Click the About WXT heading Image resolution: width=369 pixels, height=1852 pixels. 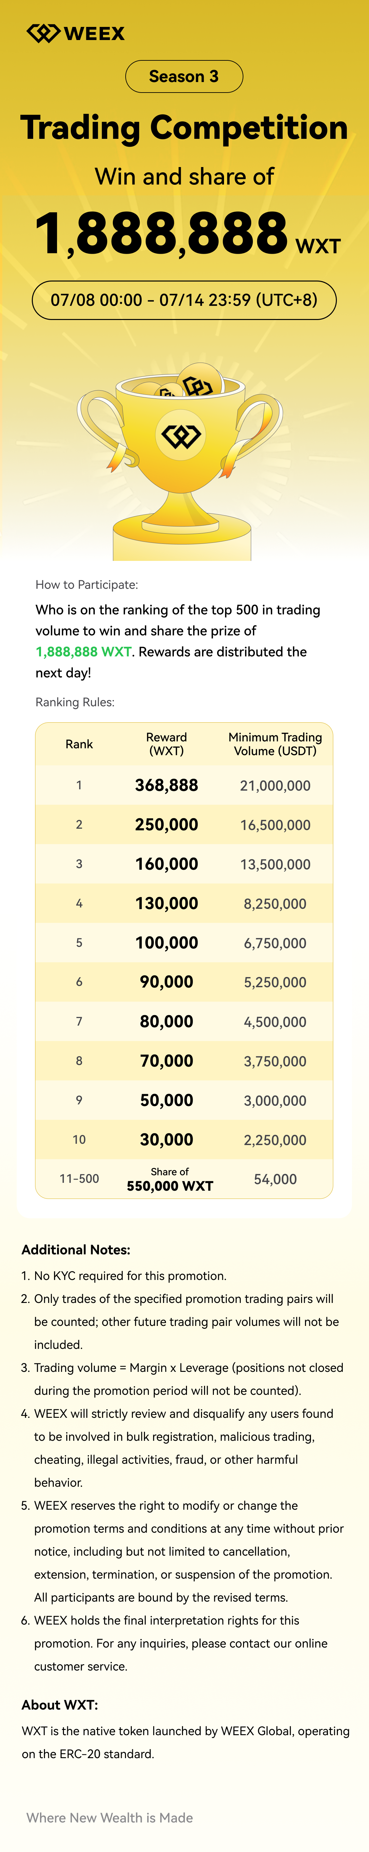pos(60,1705)
